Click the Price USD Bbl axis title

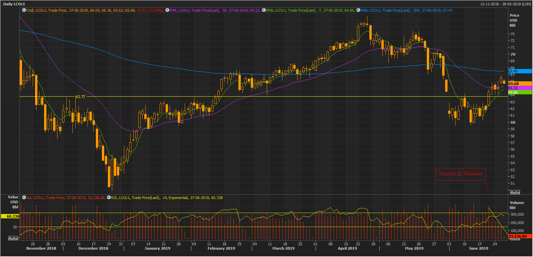pyautogui.click(x=514, y=20)
